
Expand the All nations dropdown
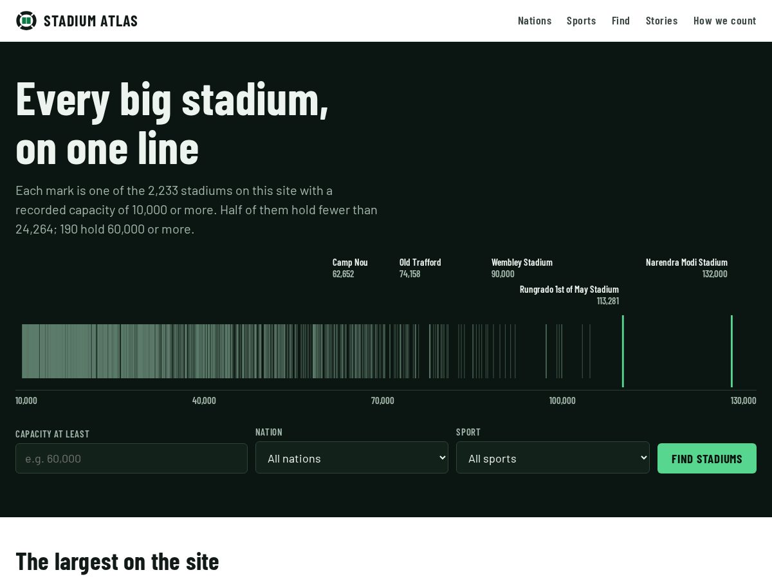tap(352, 457)
